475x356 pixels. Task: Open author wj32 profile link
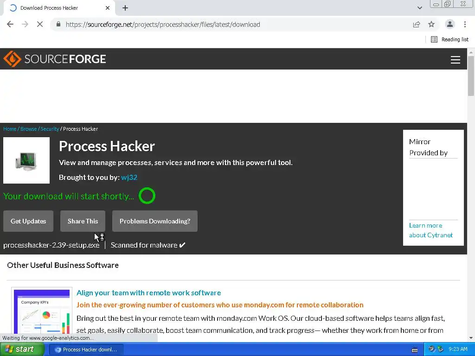click(x=129, y=178)
